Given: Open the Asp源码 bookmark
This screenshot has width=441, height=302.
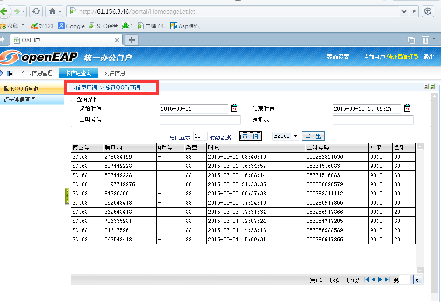Looking at the screenshot, I should tap(185, 26).
